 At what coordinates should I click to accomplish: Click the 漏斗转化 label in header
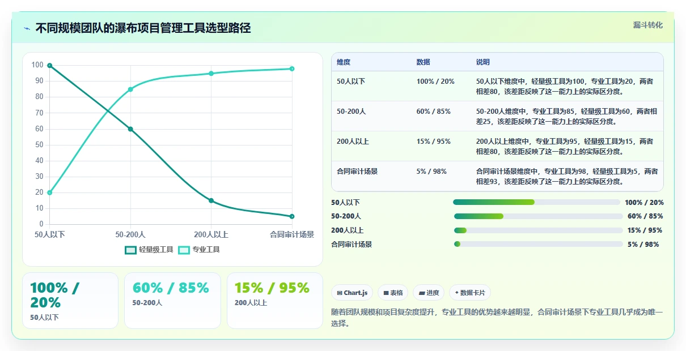pyautogui.click(x=647, y=25)
